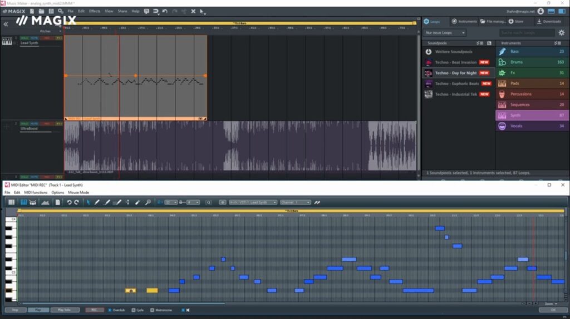Click the Stop button in the MIDI Editor
Screen dimensions: 570x319
pos(15,310)
